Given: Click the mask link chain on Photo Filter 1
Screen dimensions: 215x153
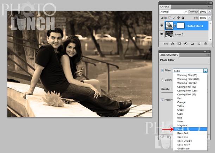Looking at the screenshot, I should click(175, 26).
